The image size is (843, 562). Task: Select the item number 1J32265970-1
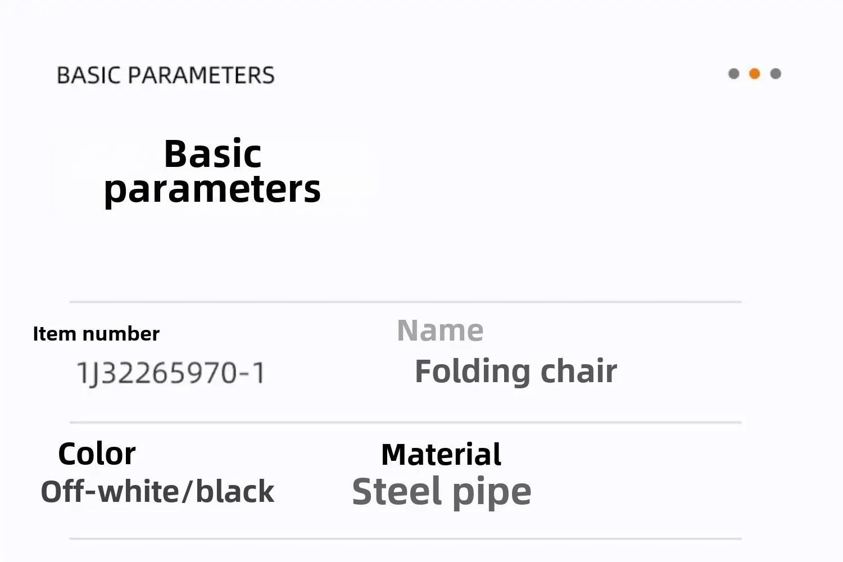pos(171,373)
